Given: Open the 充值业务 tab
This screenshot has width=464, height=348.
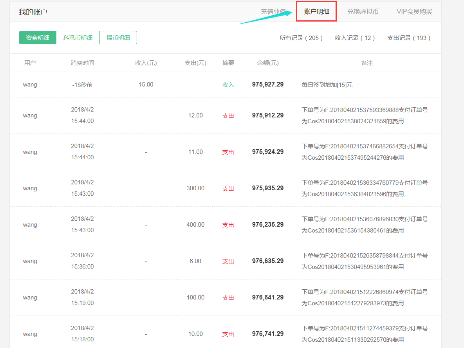Looking at the screenshot, I should pyautogui.click(x=273, y=11).
